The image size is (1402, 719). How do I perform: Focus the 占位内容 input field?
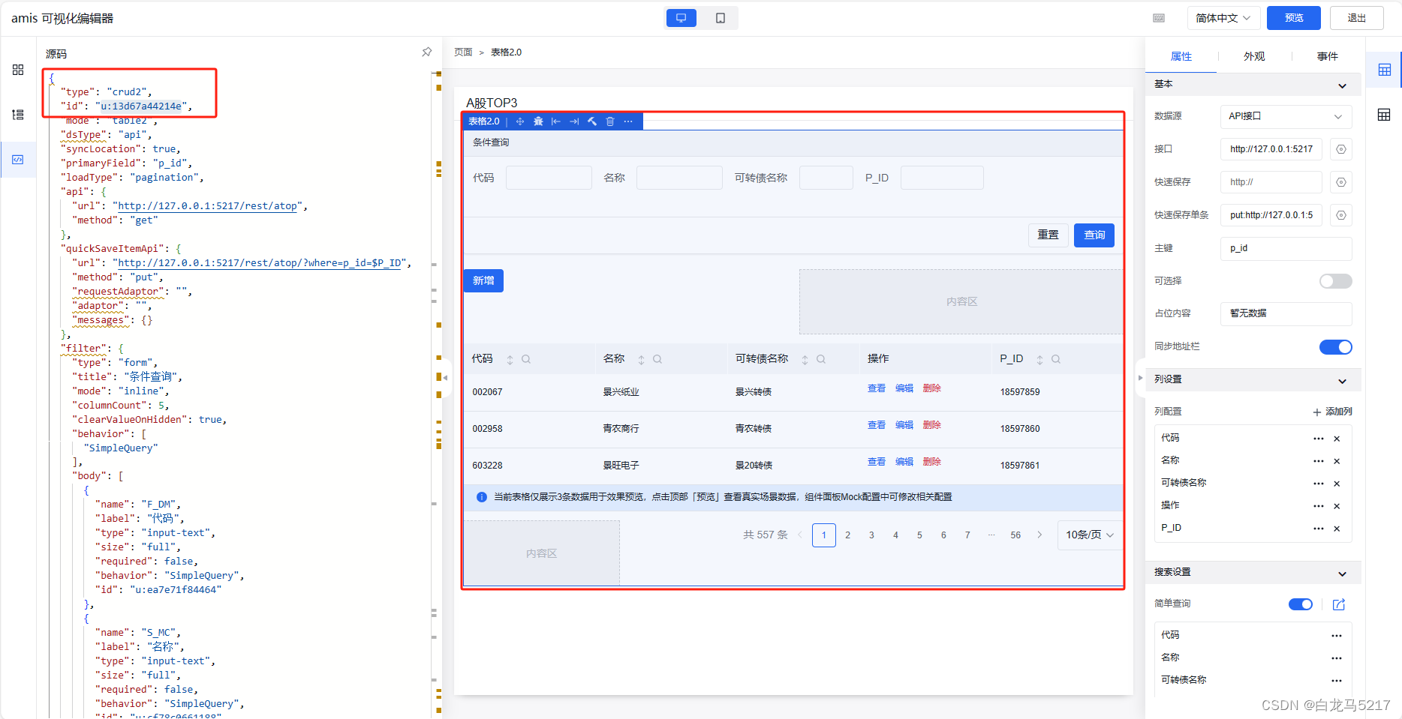click(x=1286, y=313)
